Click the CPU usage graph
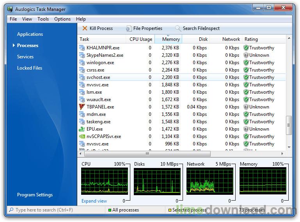The height and width of the screenshot is (222, 300). point(105,181)
